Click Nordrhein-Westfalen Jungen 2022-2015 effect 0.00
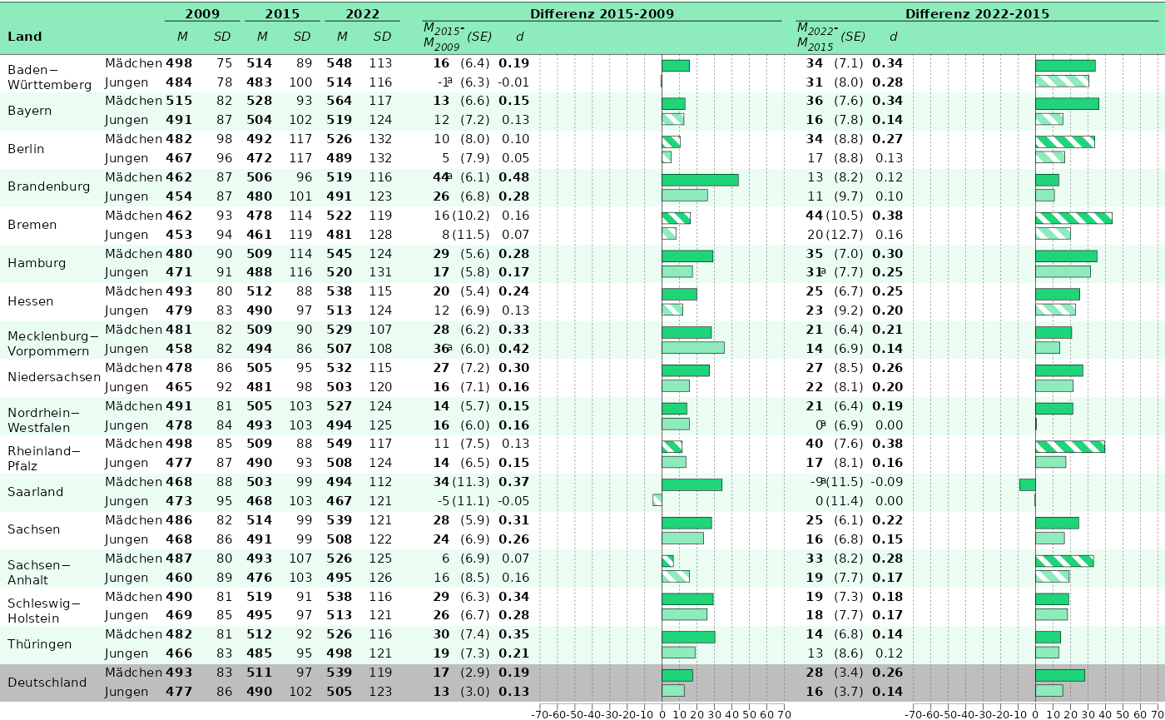 click(x=889, y=425)
